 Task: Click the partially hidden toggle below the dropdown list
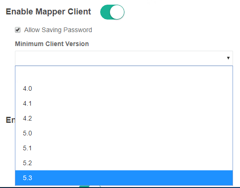pos(90,186)
